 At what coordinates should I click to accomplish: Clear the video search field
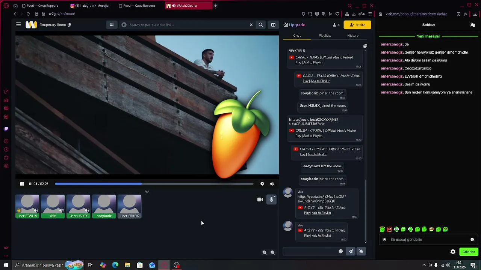point(251,25)
